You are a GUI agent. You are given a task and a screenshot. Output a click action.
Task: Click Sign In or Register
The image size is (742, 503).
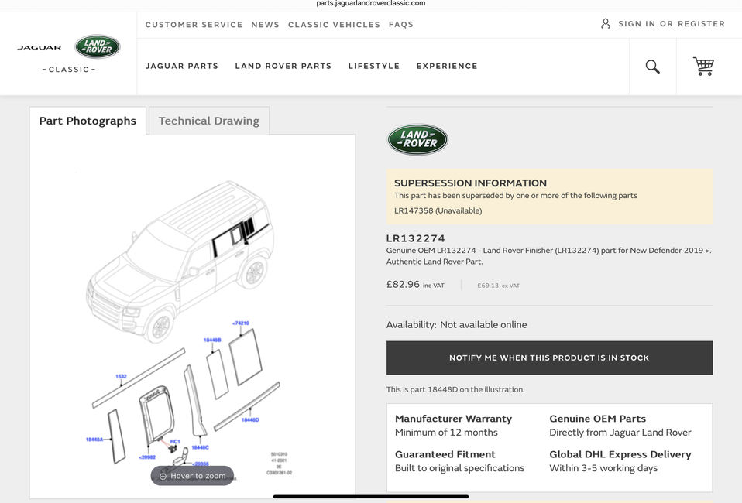tap(671, 24)
